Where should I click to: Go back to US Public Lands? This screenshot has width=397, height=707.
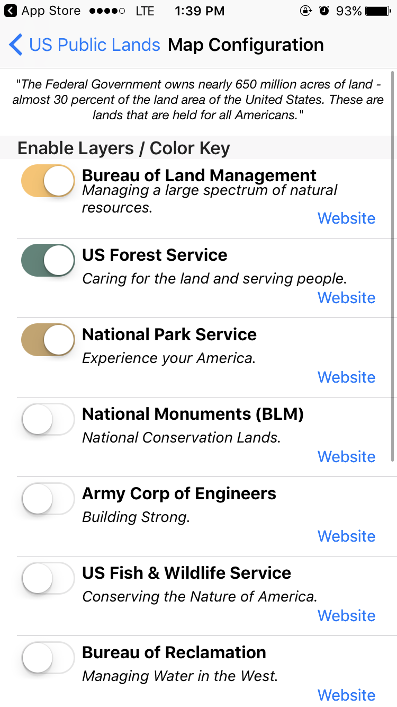[94, 45]
